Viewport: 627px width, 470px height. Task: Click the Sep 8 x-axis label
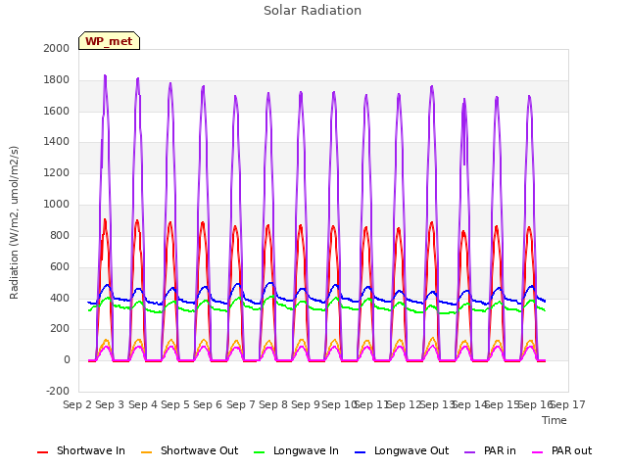tap(273, 404)
